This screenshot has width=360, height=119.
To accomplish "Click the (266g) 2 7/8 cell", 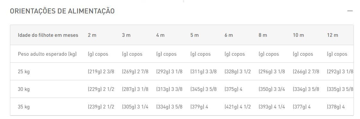I will (x=306, y=72).
